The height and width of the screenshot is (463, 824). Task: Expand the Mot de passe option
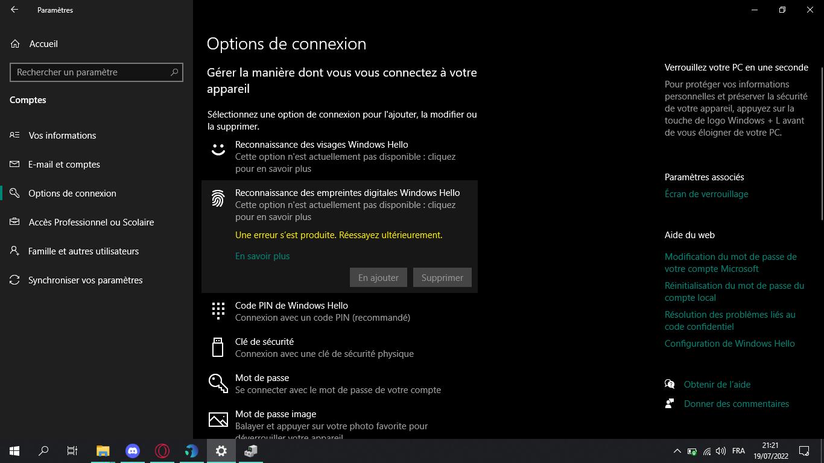340,384
